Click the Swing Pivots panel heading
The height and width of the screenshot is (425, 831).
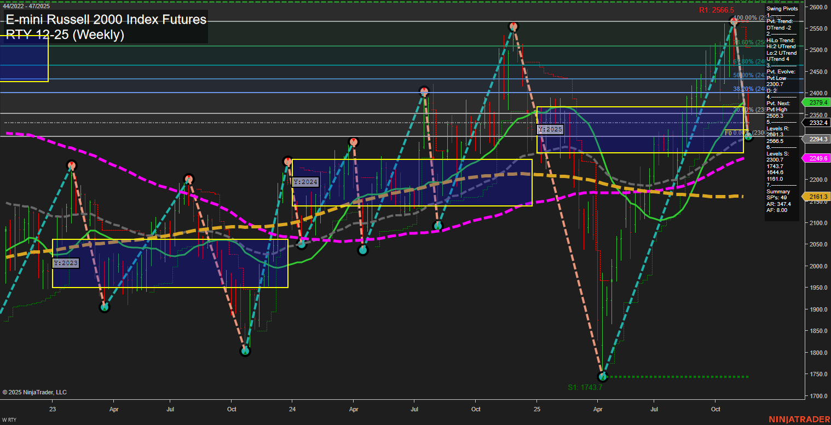[782, 9]
